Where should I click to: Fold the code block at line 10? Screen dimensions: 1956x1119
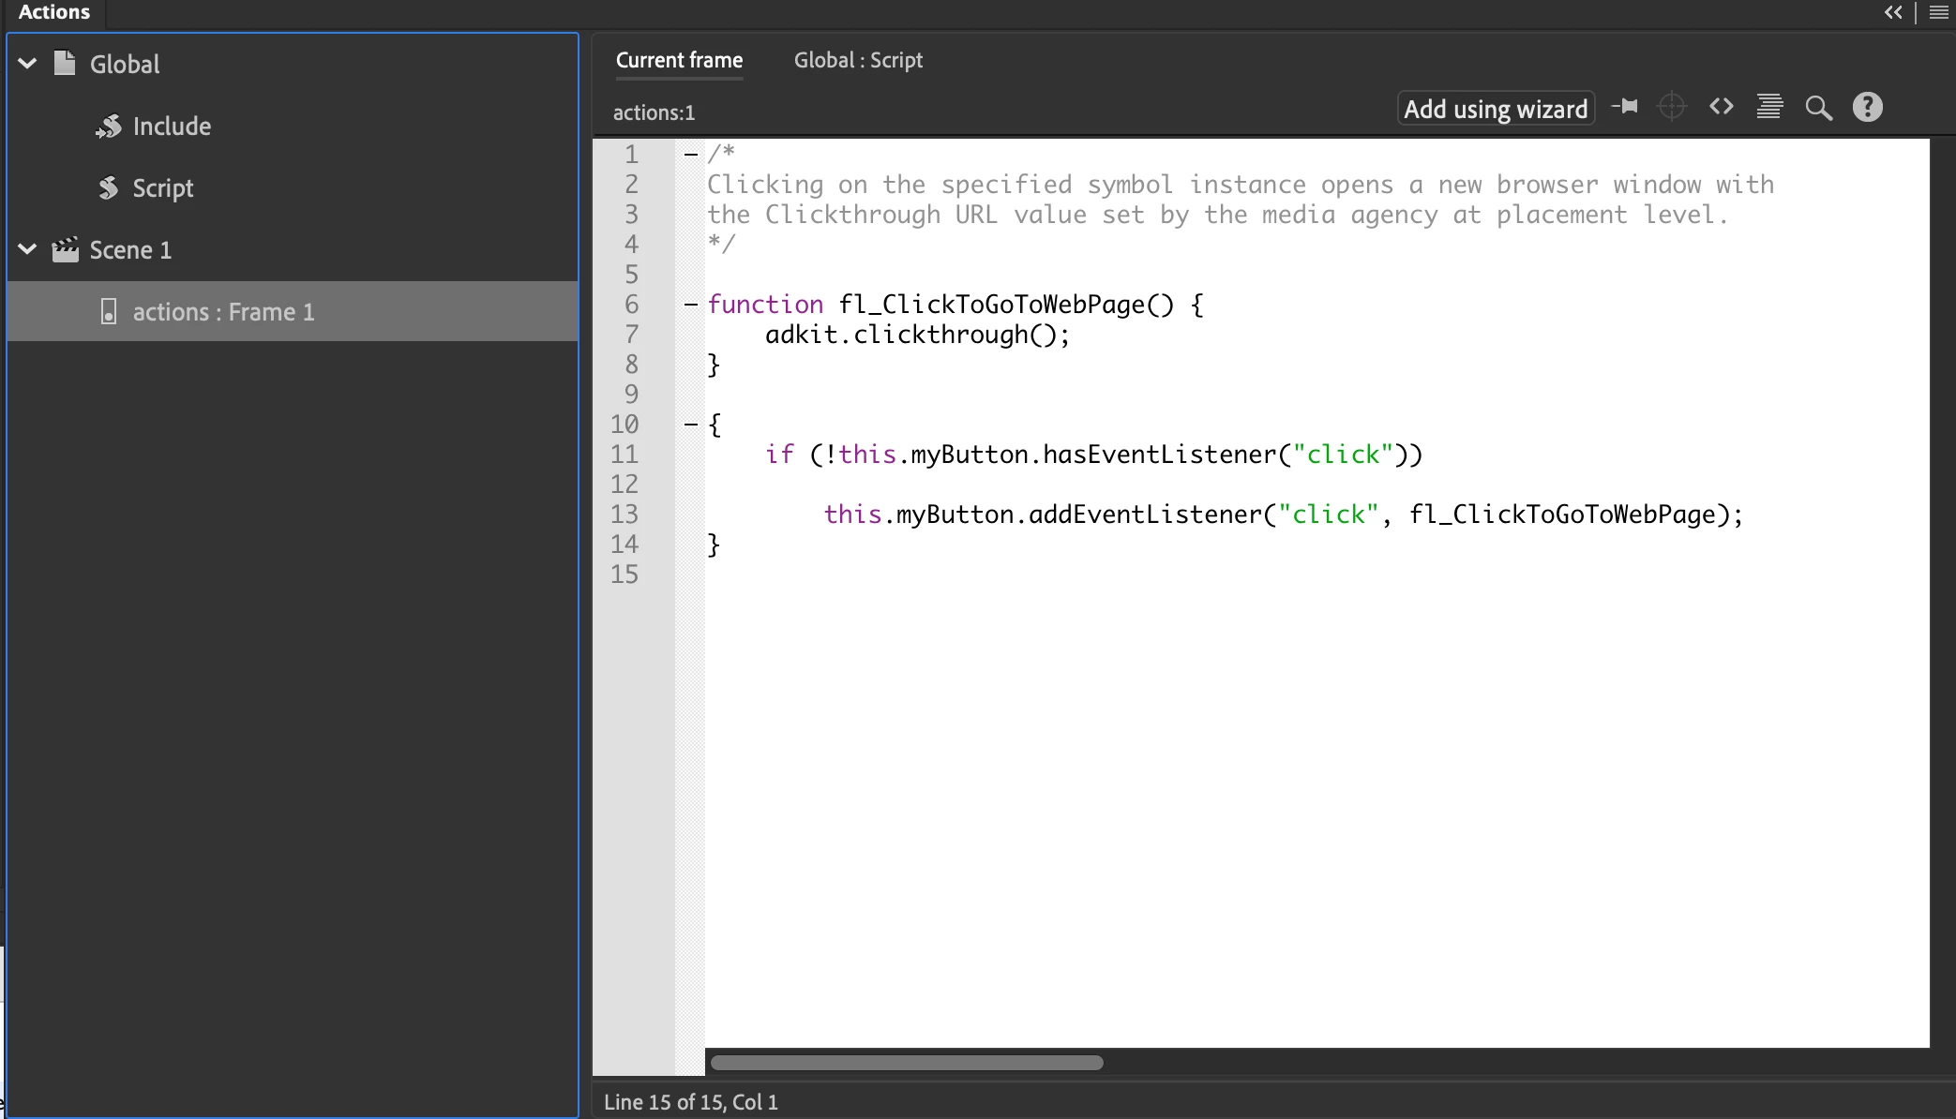tap(691, 424)
